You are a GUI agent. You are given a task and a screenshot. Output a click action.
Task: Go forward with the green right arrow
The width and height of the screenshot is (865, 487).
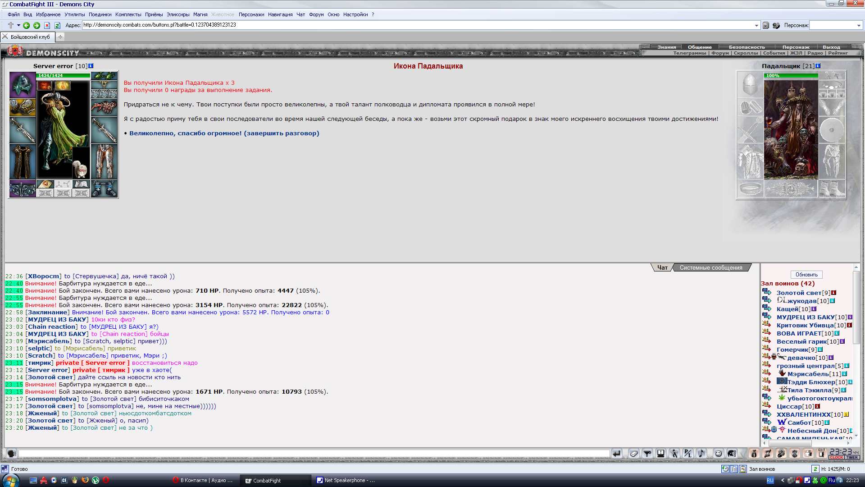pos(37,25)
